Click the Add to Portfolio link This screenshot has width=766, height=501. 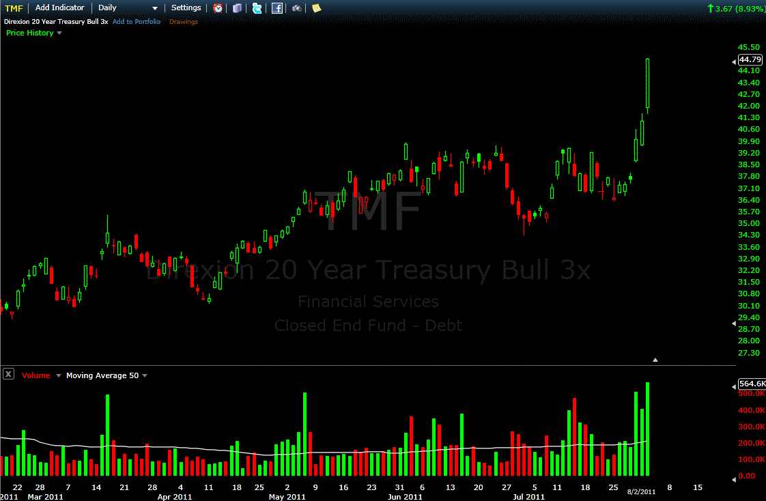(137, 21)
